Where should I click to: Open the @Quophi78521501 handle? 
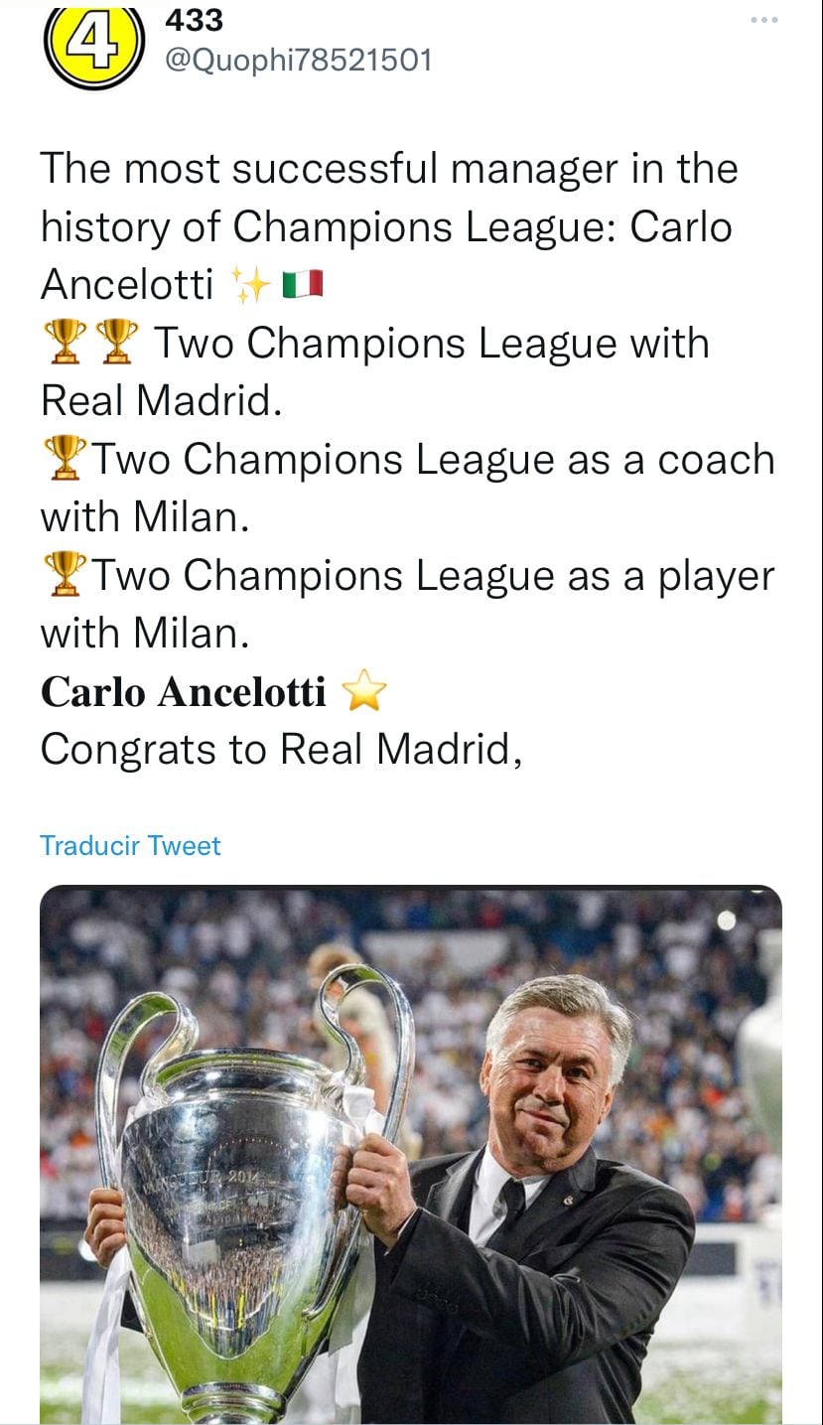tap(297, 60)
